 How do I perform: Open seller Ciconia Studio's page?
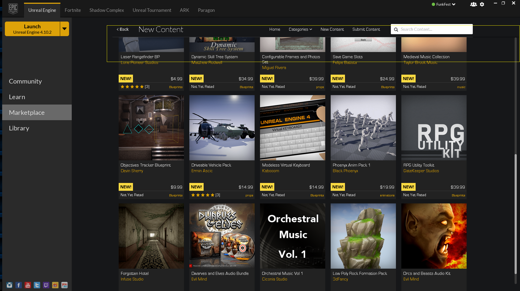[275, 279]
